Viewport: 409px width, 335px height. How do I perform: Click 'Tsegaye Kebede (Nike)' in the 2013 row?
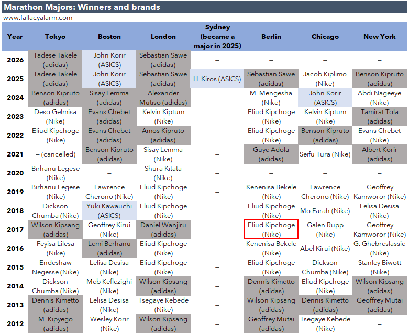pyautogui.click(x=163, y=305)
